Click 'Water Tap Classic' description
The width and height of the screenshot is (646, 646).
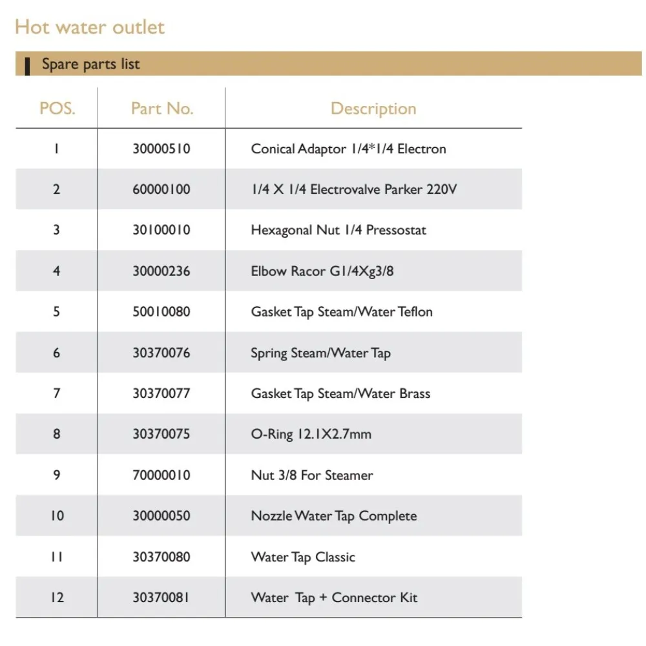point(303,557)
